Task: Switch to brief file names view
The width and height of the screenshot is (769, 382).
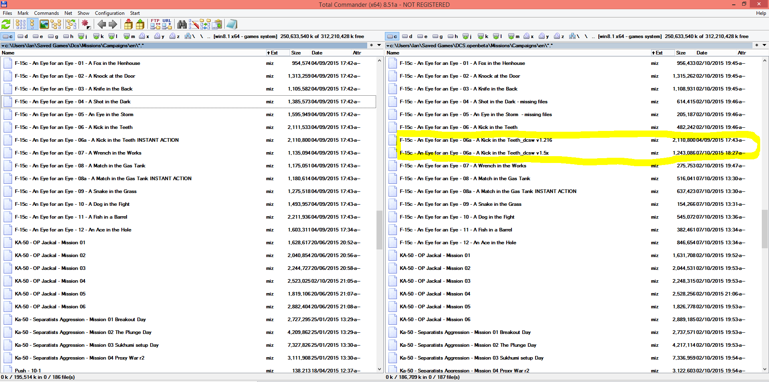Action: (21, 24)
